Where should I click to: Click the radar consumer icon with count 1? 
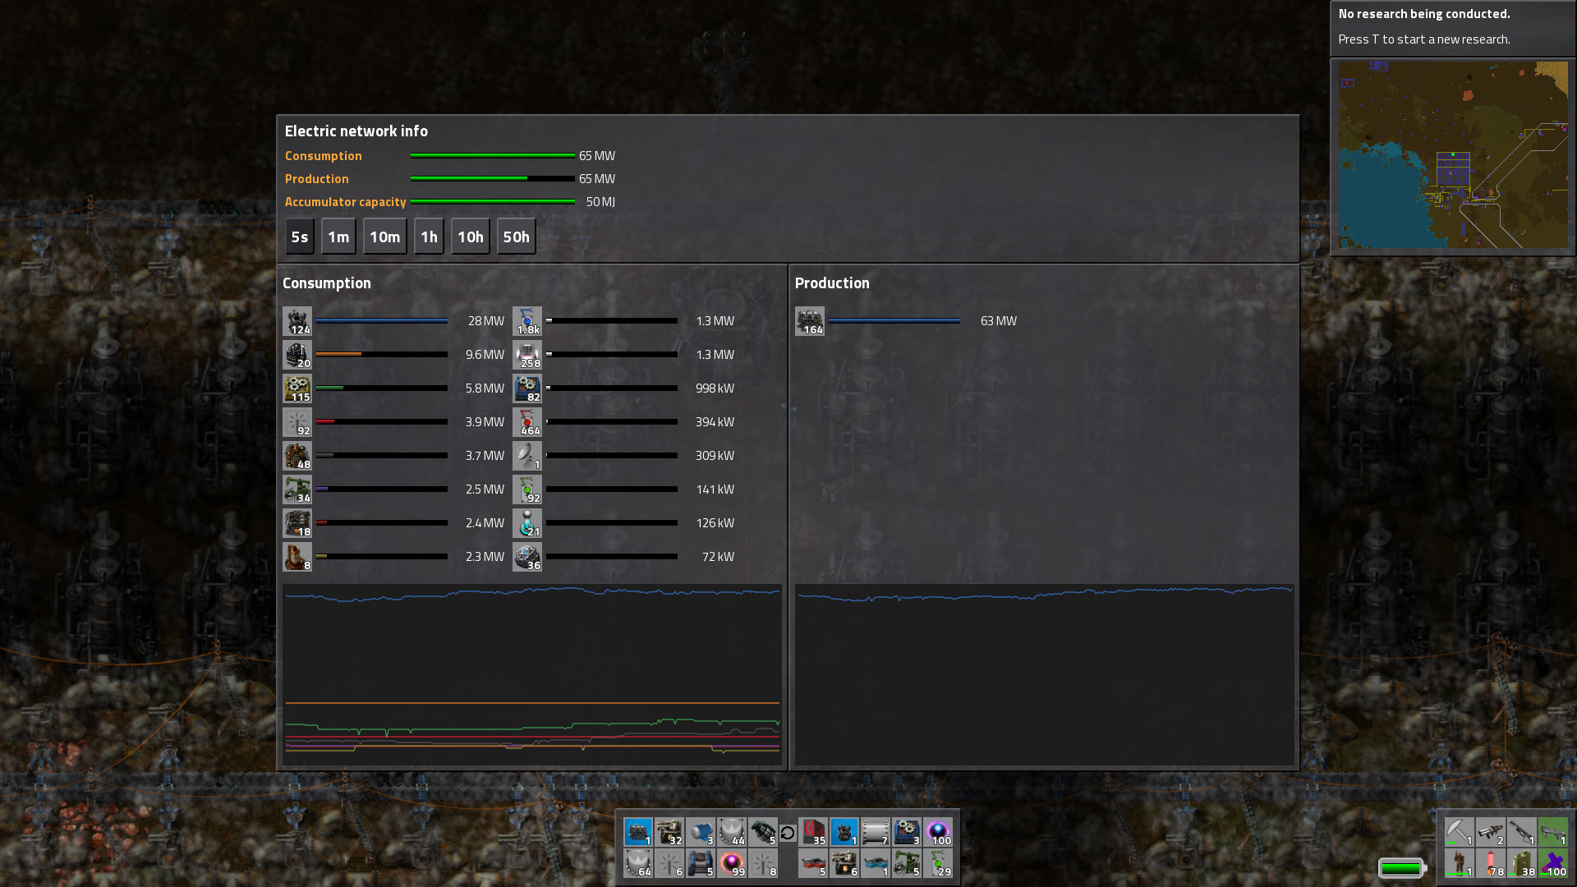coord(527,456)
